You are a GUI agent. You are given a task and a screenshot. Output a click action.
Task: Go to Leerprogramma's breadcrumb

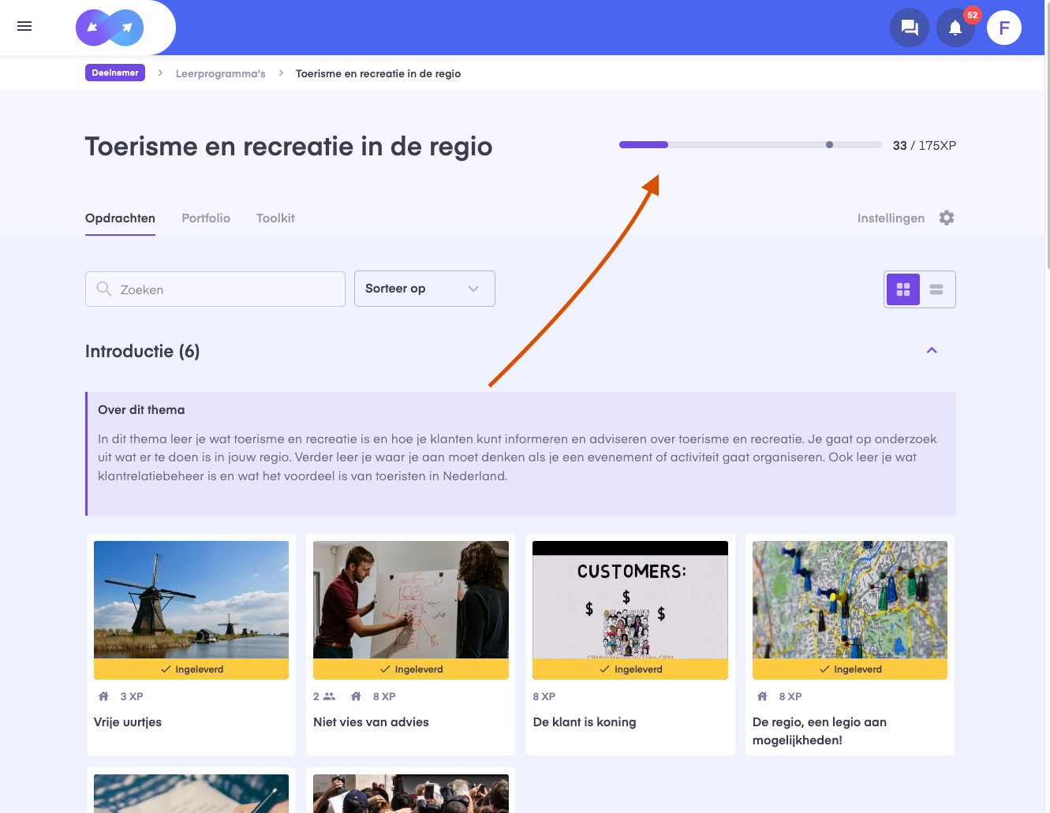220,73
